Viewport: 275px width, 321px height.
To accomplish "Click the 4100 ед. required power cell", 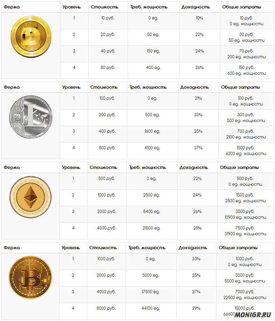I will 151,148.
